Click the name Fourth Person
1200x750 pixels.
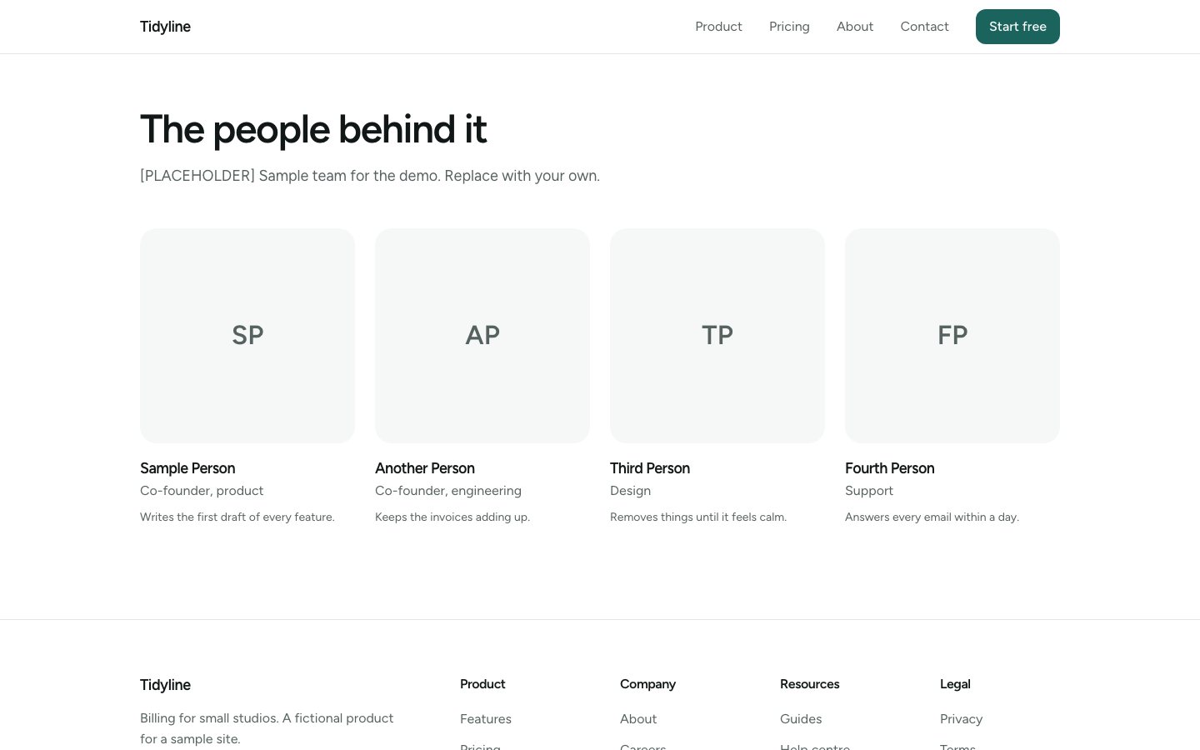[890, 468]
